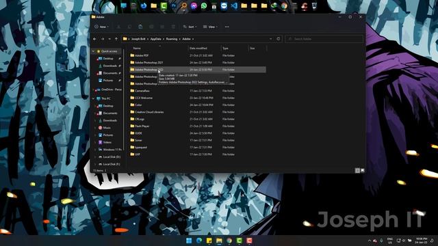This screenshot has width=438, height=246.
Task: Collapse the Quick access tree node
Action: click(x=93, y=51)
